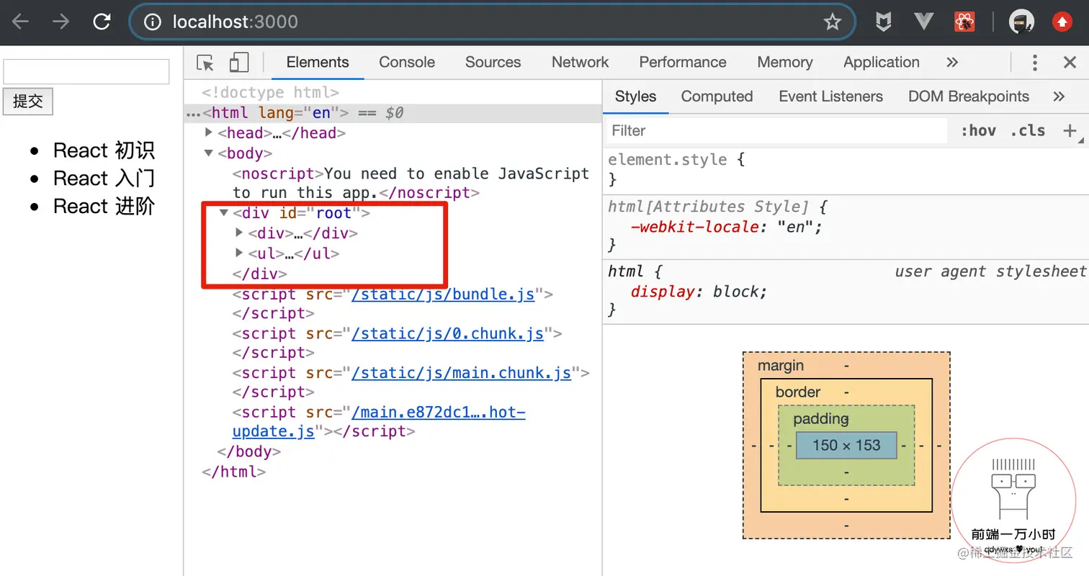Select the Event Listeners sidebar tab
The height and width of the screenshot is (576, 1089).
tap(830, 96)
